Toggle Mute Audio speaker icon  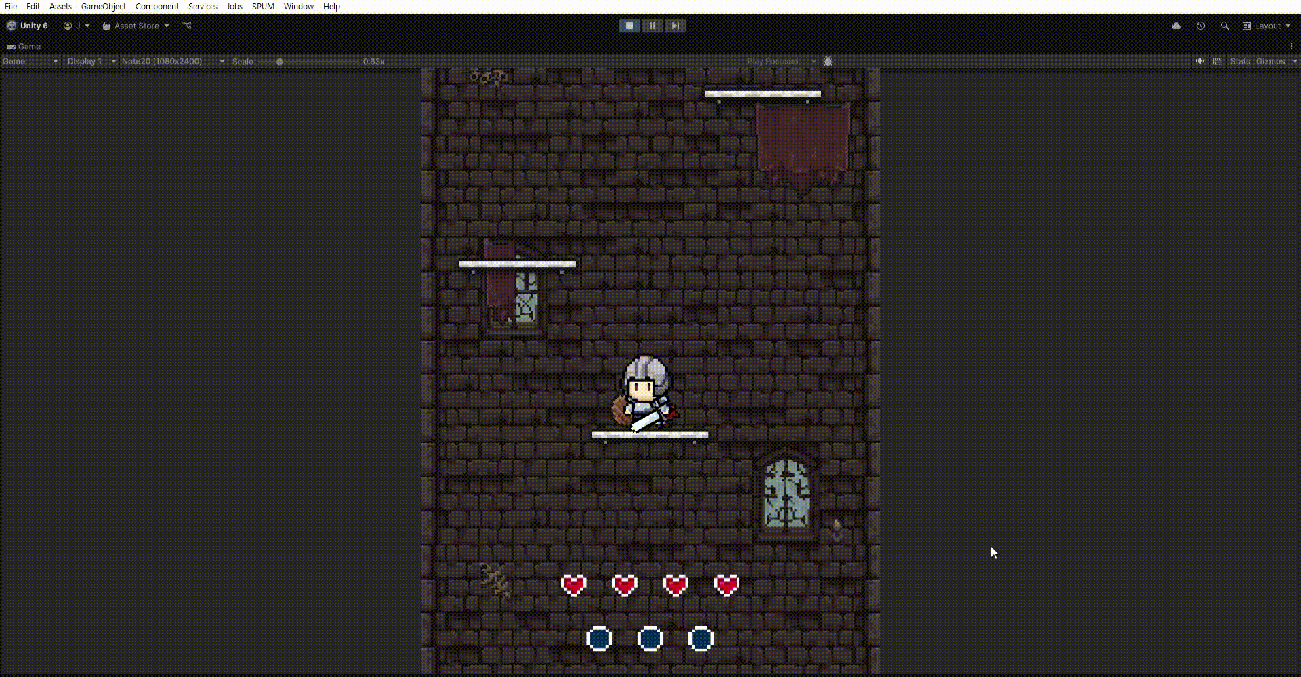click(1200, 61)
